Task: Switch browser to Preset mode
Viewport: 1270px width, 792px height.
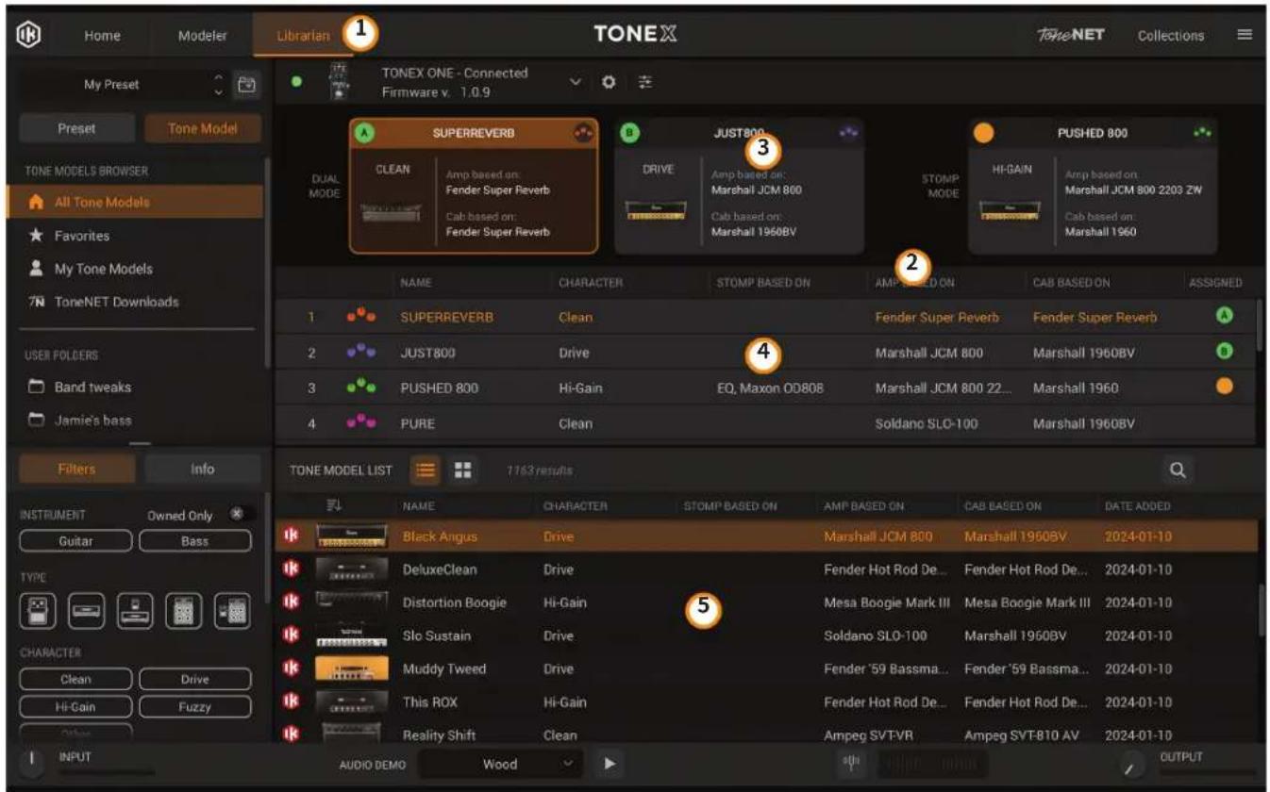Action: pos(76,128)
